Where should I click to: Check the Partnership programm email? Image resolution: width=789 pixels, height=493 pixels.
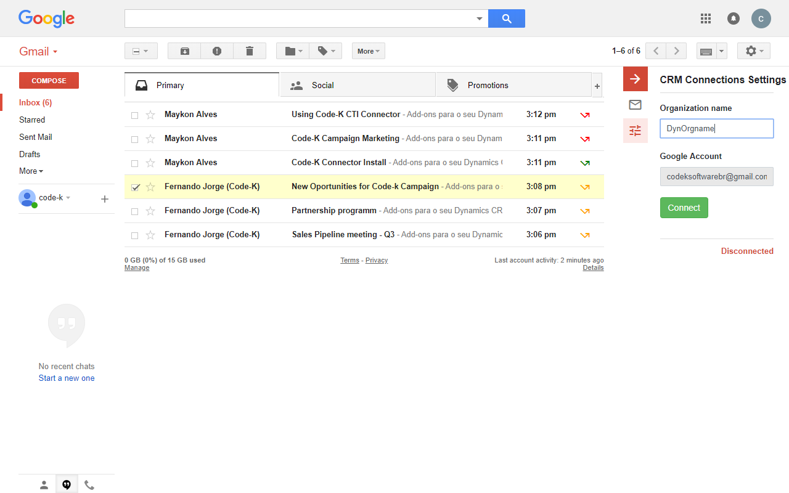[134, 211]
